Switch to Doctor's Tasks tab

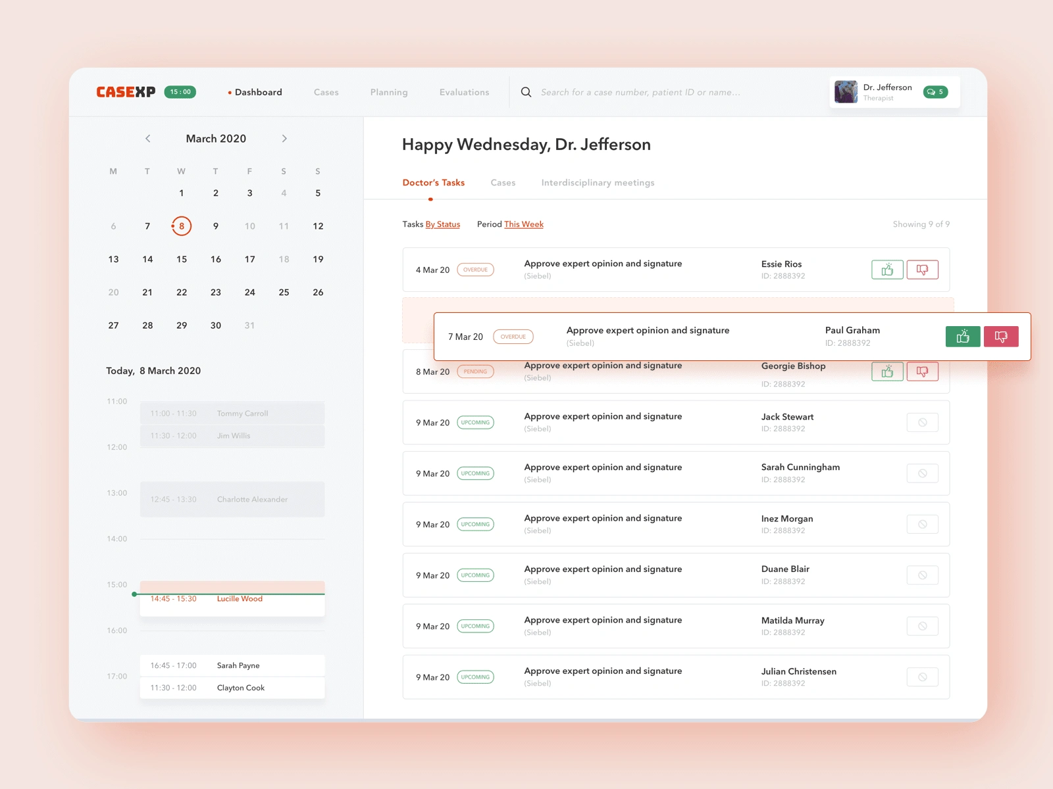click(434, 183)
